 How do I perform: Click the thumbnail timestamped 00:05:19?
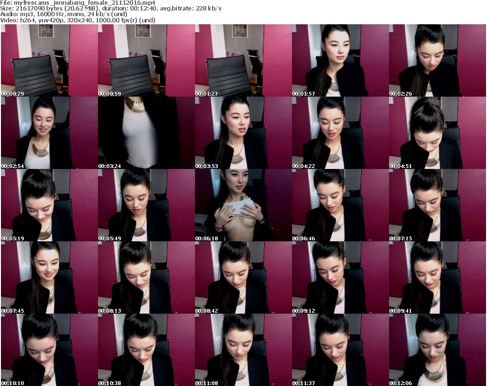(49, 205)
